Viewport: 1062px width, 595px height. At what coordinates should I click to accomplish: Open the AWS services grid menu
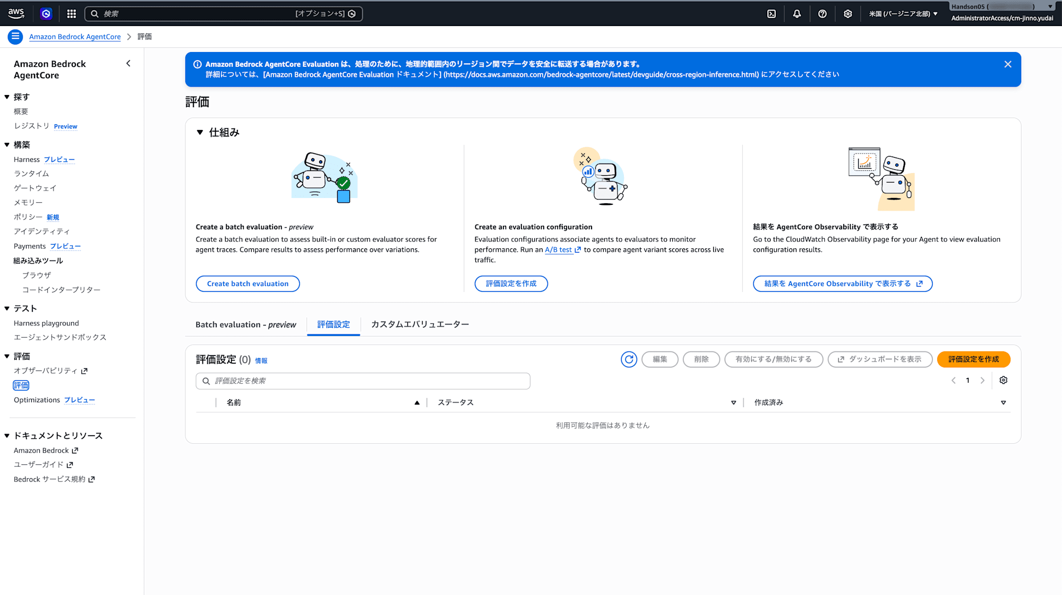72,14
